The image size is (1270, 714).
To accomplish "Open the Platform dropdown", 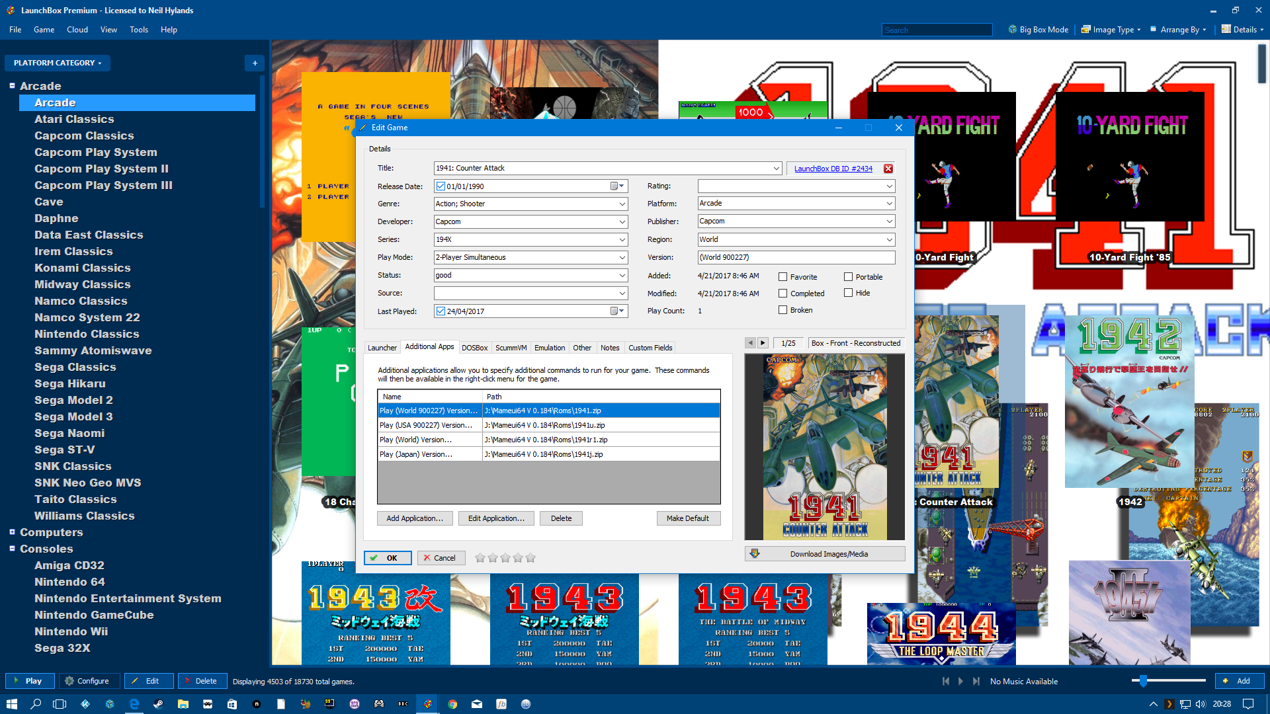I will click(889, 204).
